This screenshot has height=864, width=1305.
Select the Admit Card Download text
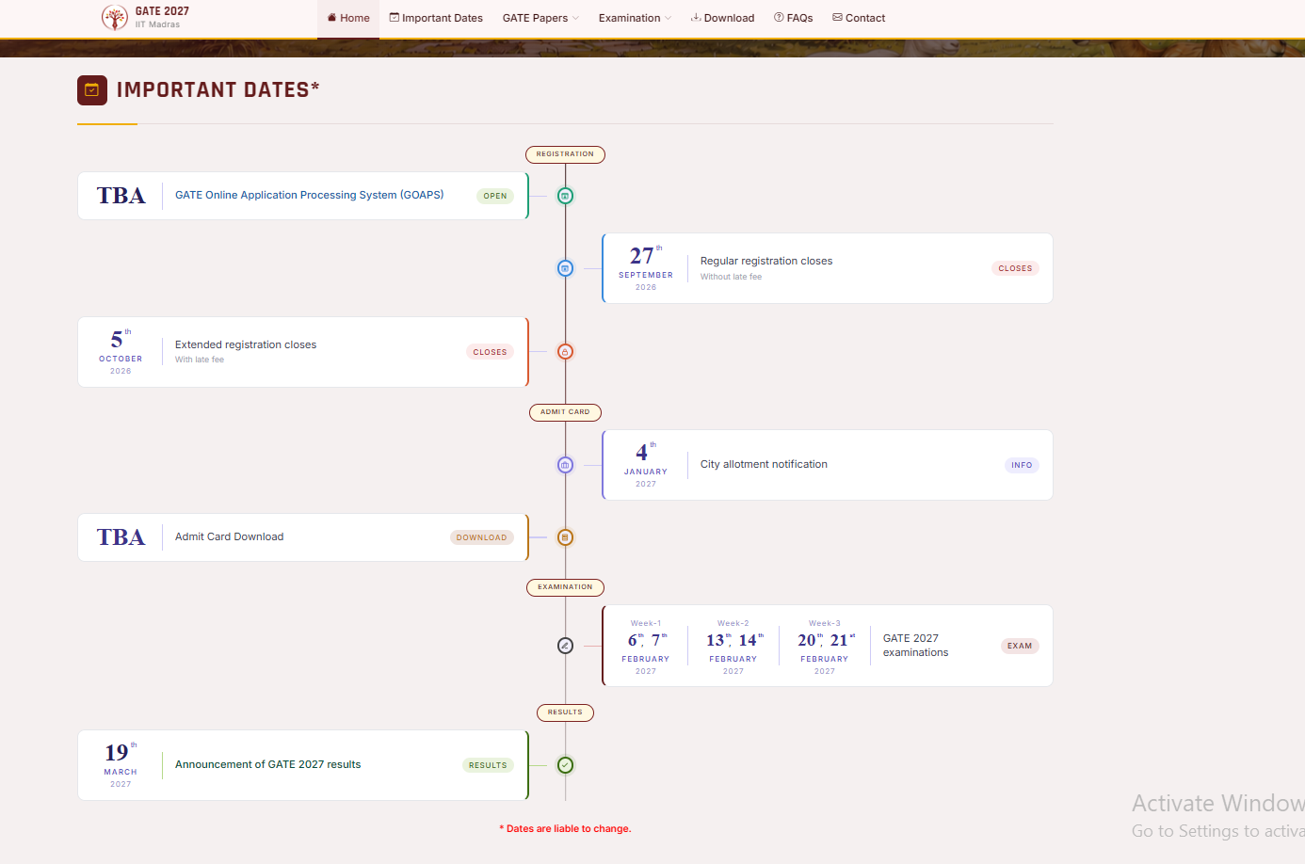(x=229, y=536)
